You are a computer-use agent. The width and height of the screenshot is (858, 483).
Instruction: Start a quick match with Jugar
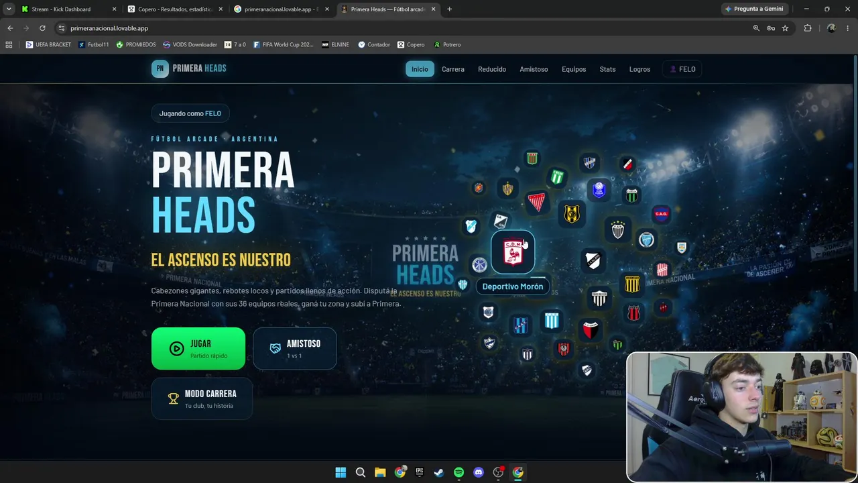pos(198,348)
